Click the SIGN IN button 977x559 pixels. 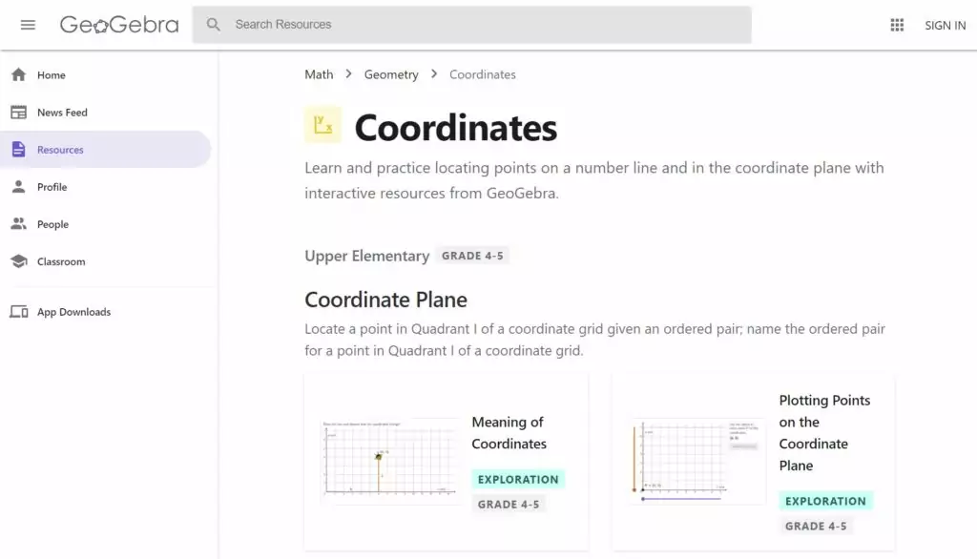click(945, 26)
